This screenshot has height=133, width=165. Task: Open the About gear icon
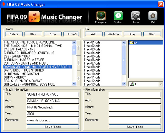pos(136,16)
